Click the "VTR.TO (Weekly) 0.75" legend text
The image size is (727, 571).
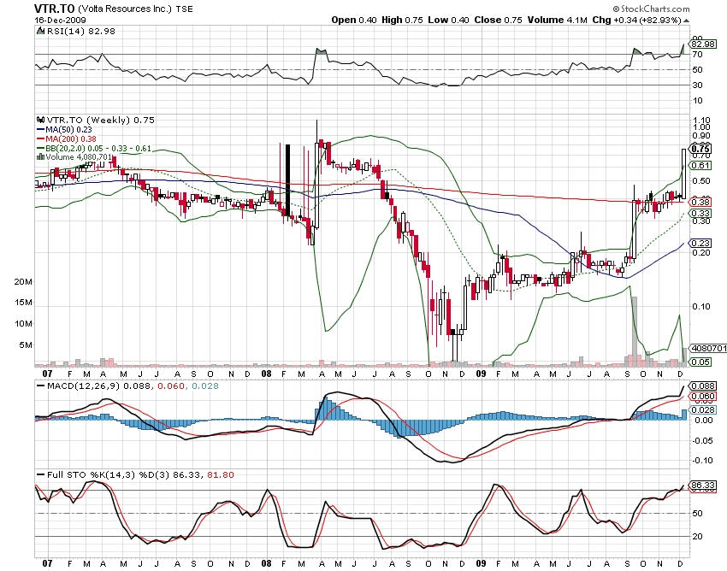100,120
